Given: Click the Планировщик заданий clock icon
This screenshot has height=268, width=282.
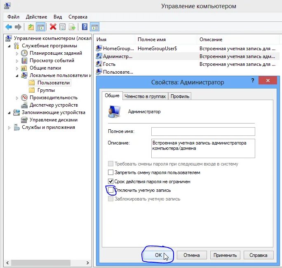Looking at the screenshot, I should (x=24, y=53).
